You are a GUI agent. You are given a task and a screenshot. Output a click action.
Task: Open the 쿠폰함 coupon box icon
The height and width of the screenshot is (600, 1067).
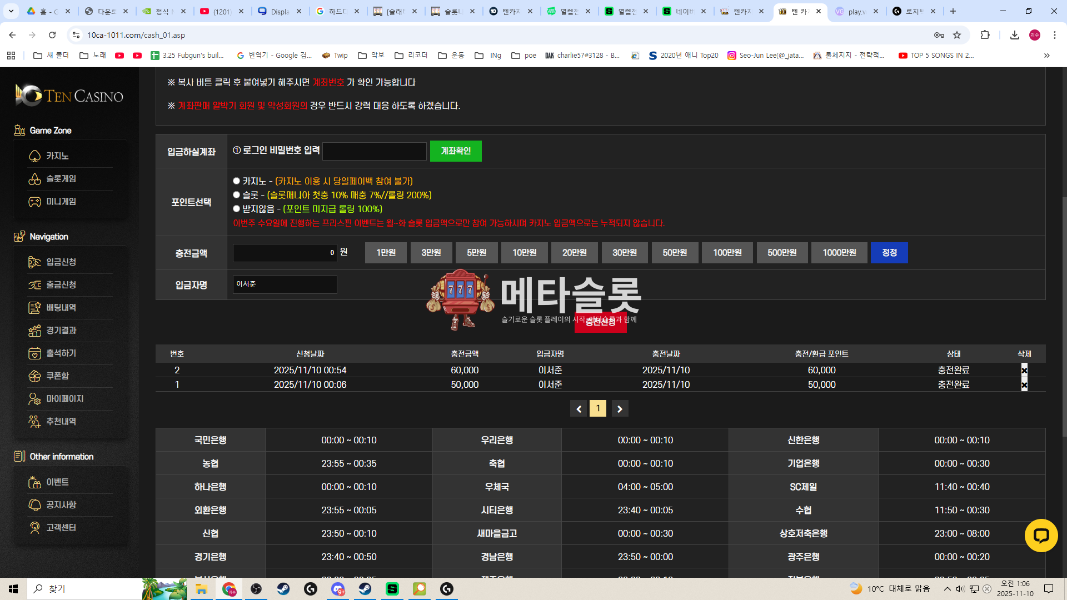coord(34,376)
